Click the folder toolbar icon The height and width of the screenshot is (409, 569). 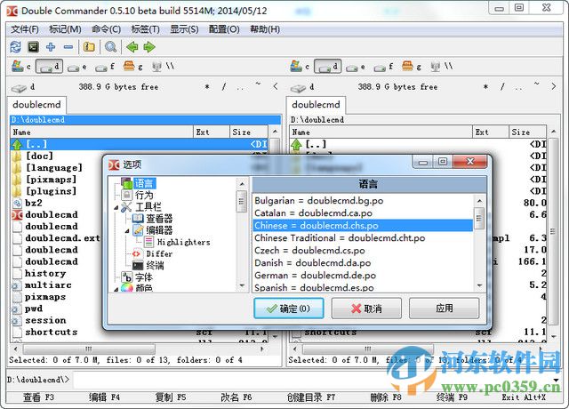[89, 47]
